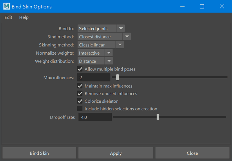Click the Apply button
Image resolution: width=232 pixels, height=161 pixels.
point(116,153)
